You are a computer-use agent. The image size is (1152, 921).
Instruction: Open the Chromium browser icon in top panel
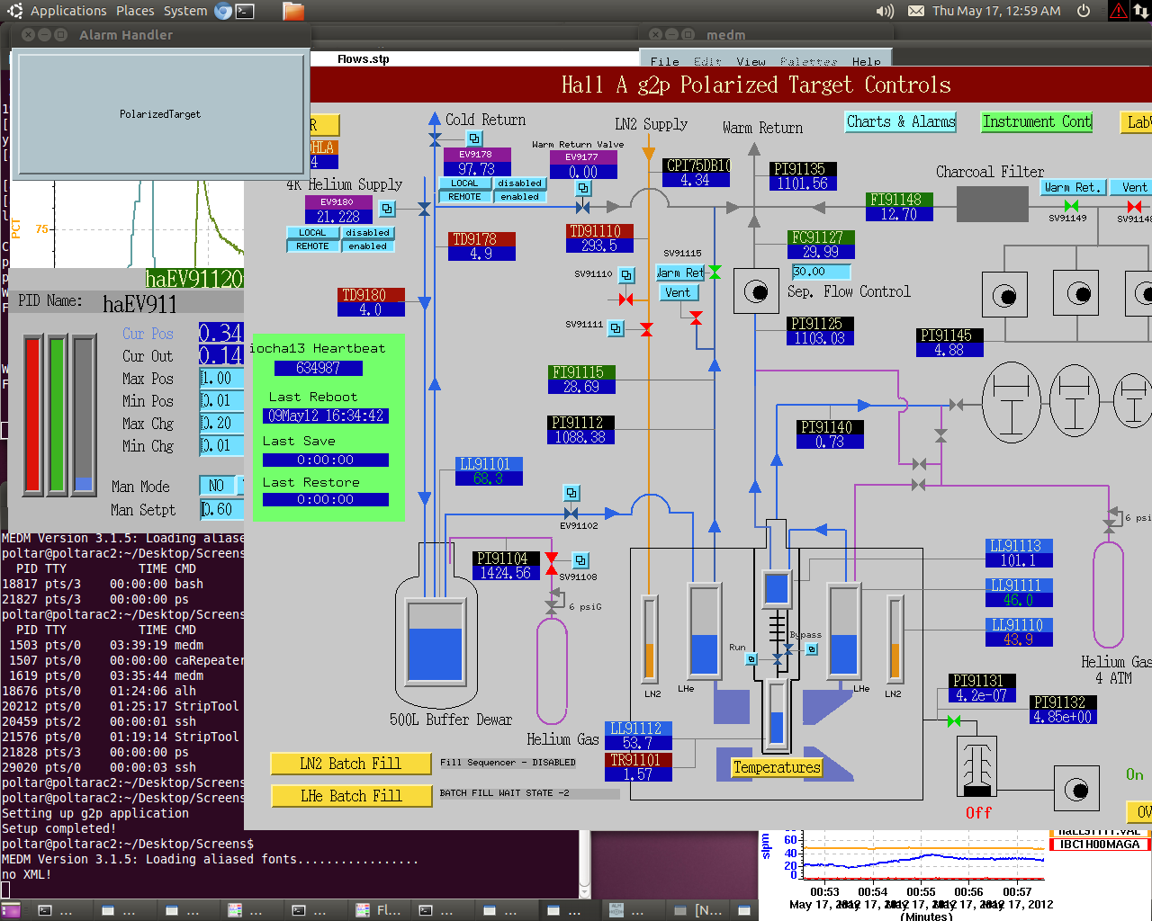click(223, 11)
